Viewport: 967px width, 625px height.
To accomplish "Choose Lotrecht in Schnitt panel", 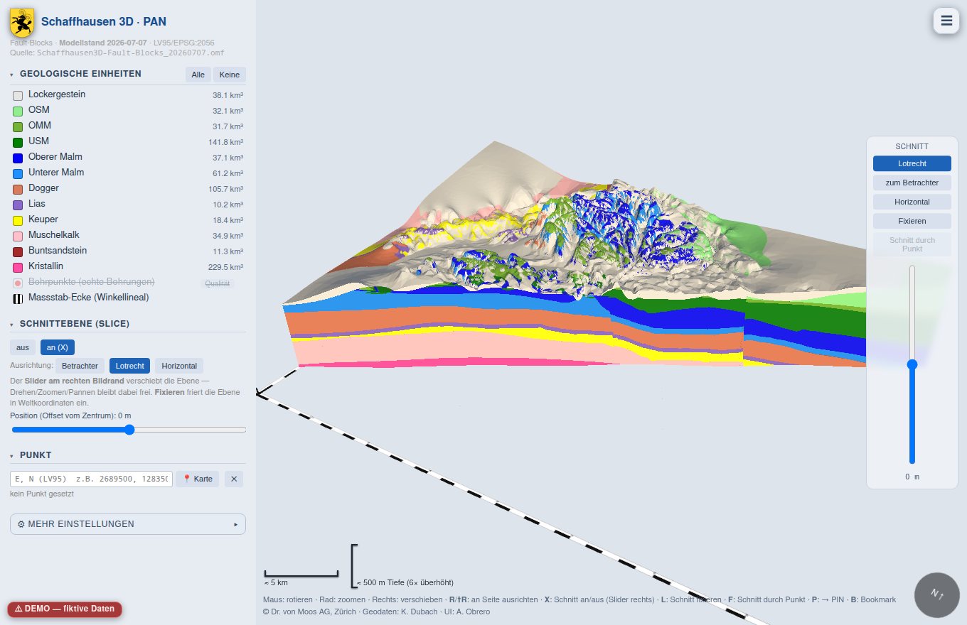I will click(x=912, y=163).
